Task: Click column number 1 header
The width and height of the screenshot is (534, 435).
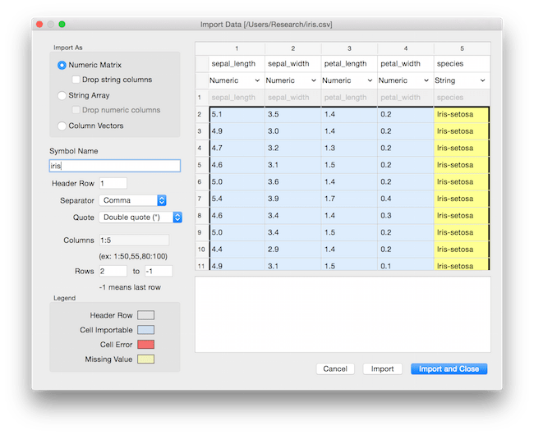Action: pyautogui.click(x=237, y=48)
